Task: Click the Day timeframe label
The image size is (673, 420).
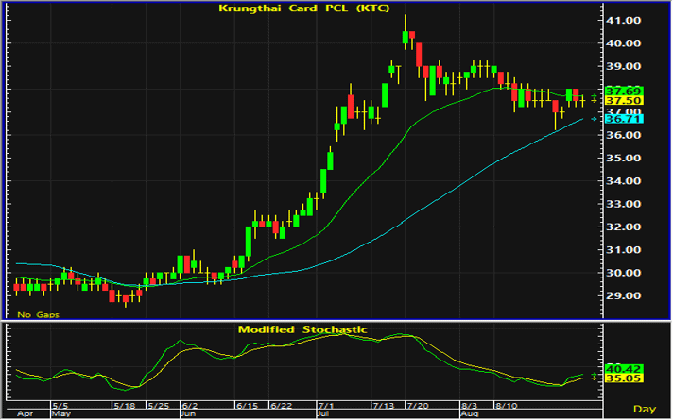Action: [x=645, y=410]
